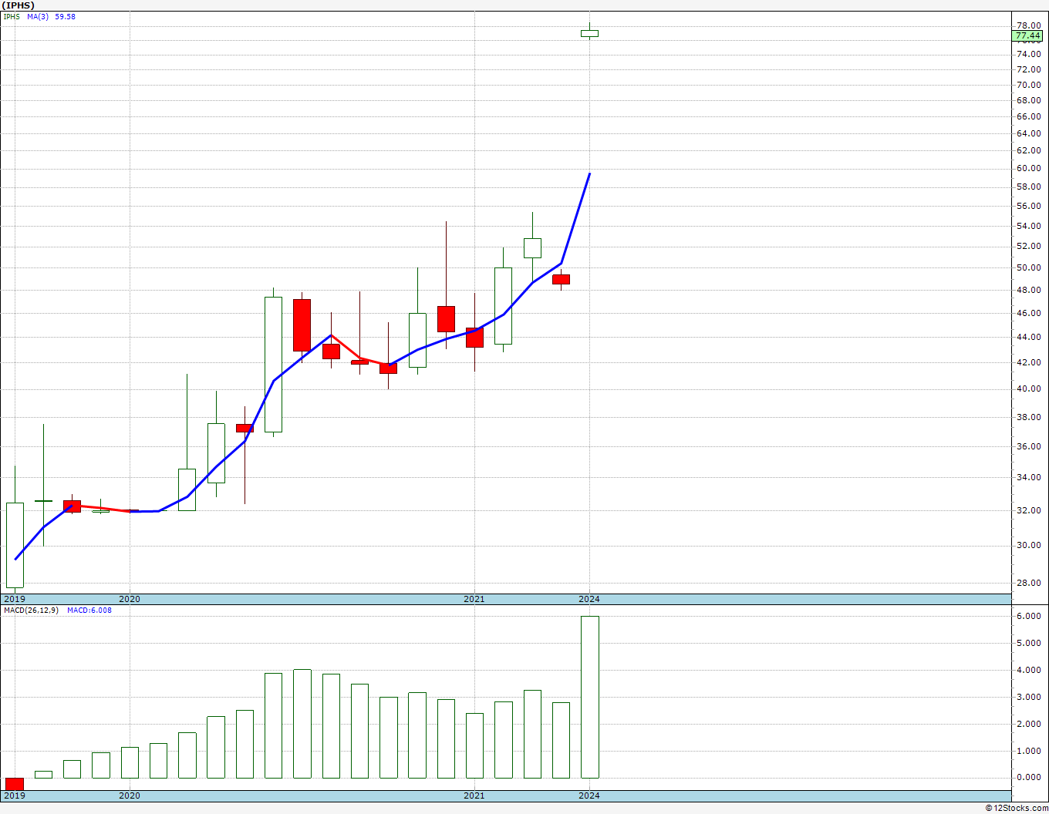Select the 32.00 price axis label
The width and height of the screenshot is (1049, 814).
(1028, 510)
